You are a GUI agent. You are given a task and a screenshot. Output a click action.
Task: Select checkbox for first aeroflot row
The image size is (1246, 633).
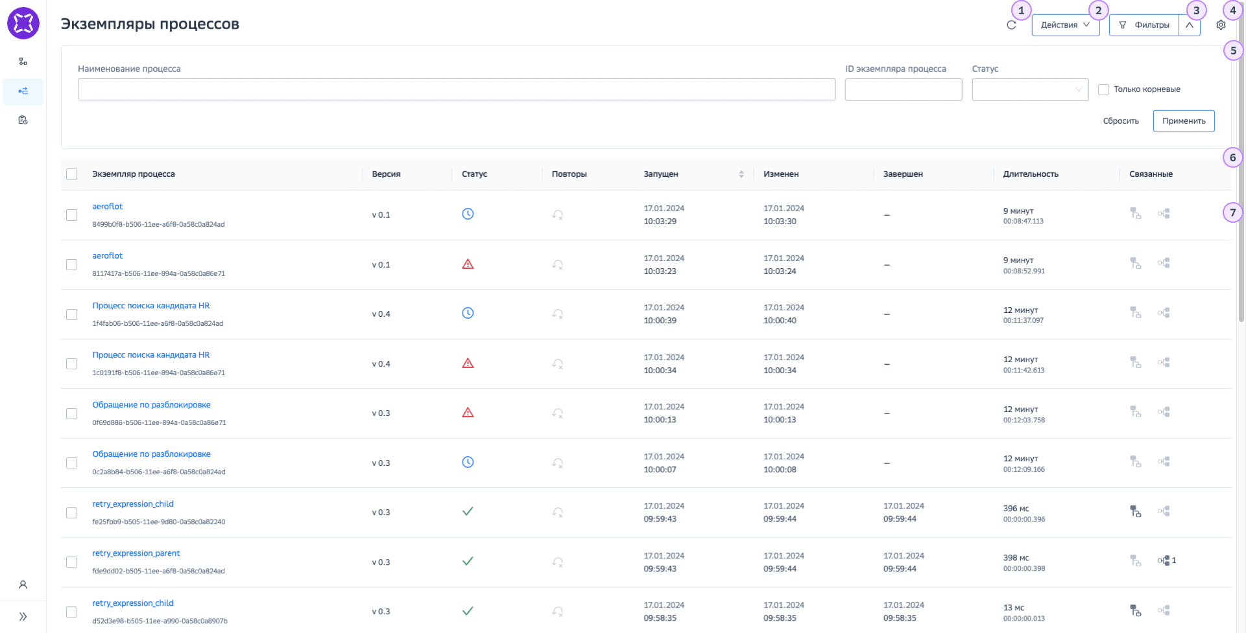click(x=72, y=215)
